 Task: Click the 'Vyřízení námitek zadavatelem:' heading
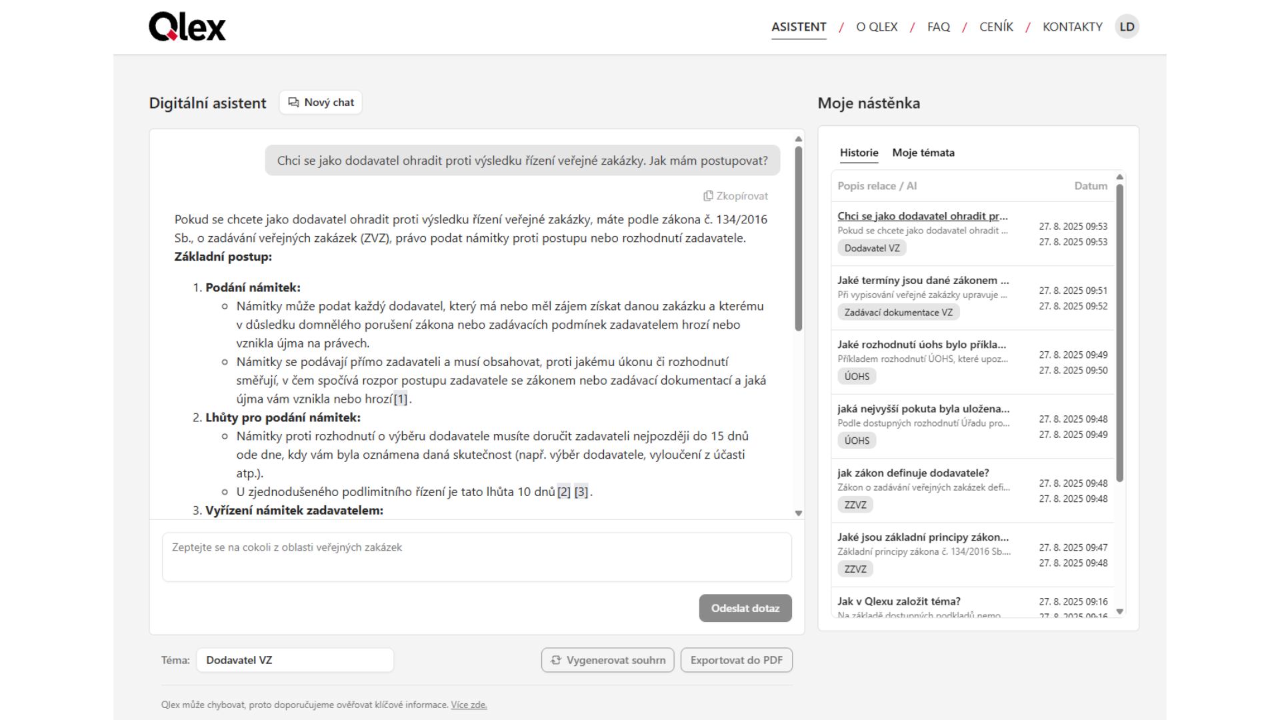coord(294,510)
